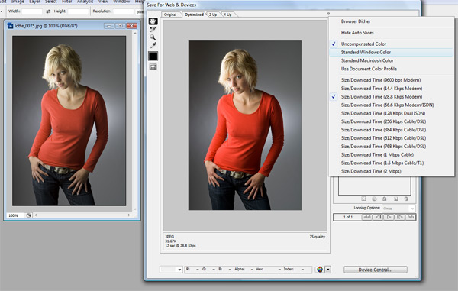
Task: Open the Analysis menu in Photoshop
Action: click(x=85, y=2)
